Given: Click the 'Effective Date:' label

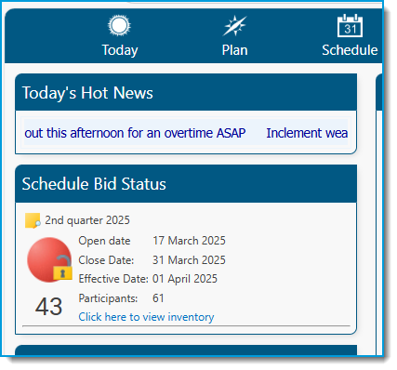Looking at the screenshot, I should tap(113, 279).
